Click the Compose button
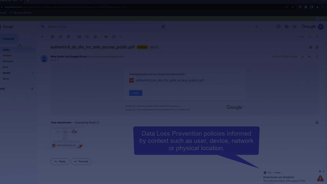Screen dimensions: 327x184 pyautogui.click(x=8, y=39)
